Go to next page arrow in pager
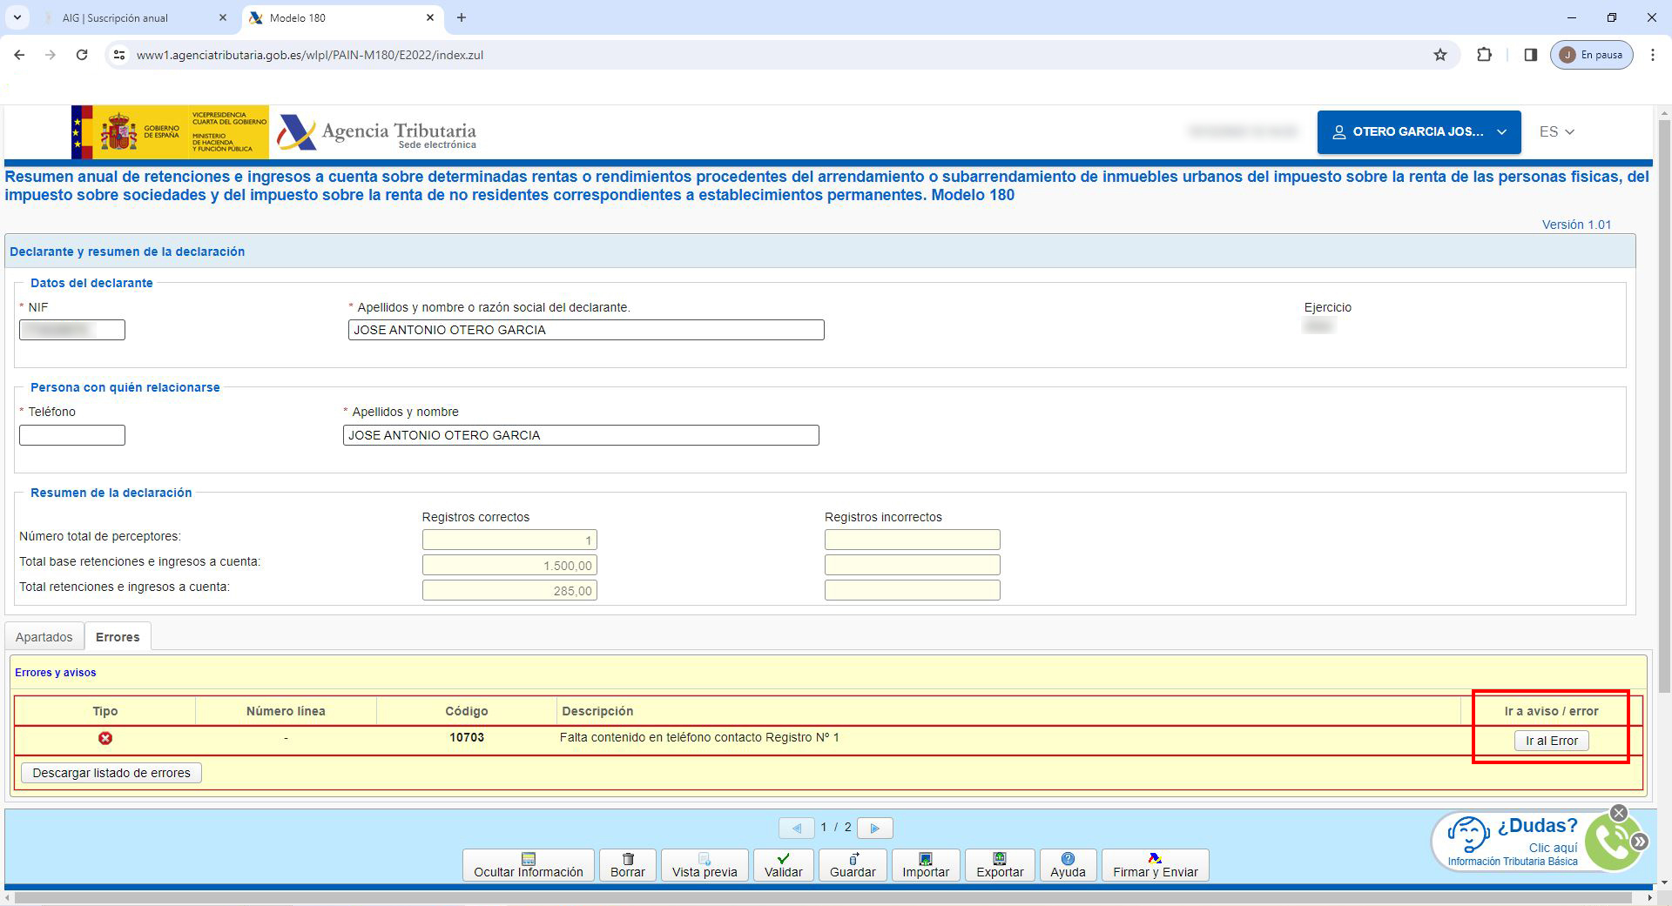 [x=874, y=828]
